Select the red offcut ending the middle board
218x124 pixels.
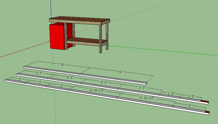click(x=205, y=101)
